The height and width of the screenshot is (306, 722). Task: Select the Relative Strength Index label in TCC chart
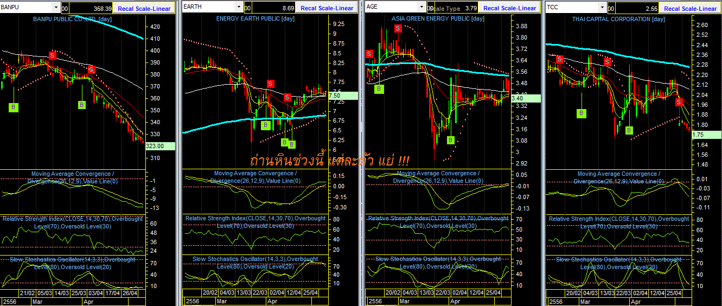(618, 222)
